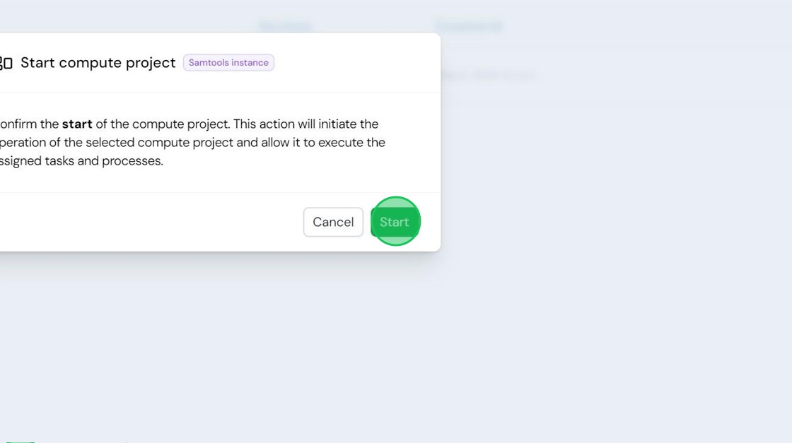
Task: Select the blurred row text right of the dialog
Action: [x=488, y=76]
